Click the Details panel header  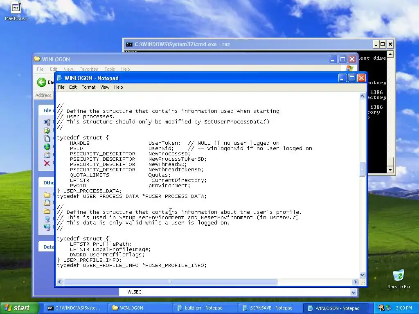point(47,247)
